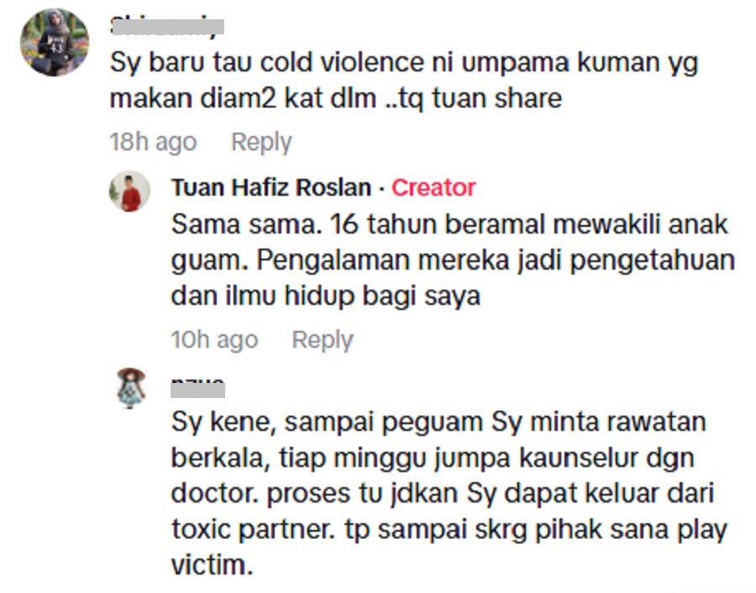This screenshot has height=593, width=756.
Task: Reply to the 18h ago comment
Action: tap(261, 142)
